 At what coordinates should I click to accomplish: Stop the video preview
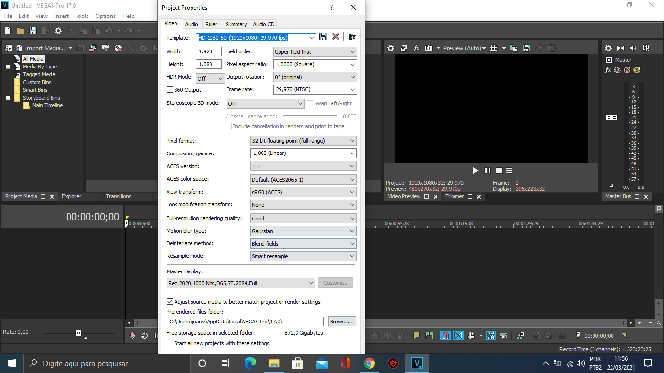click(499, 170)
